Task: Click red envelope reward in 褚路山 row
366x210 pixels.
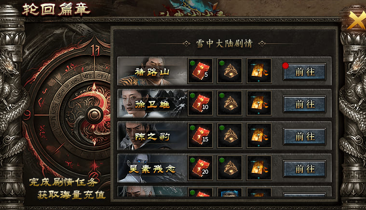Action: [x=200, y=71]
